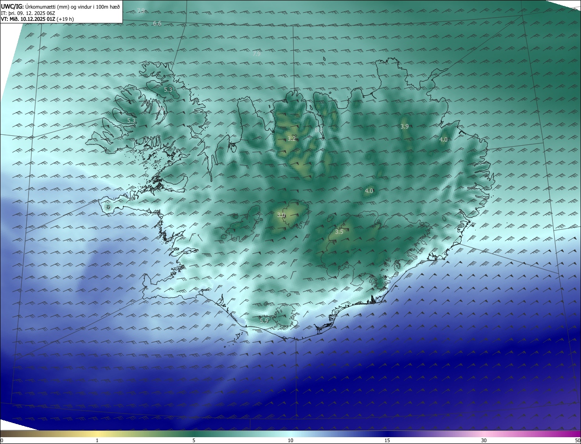
Task: Pick the pale yellow colorbar segment above 1
Action: click(x=97, y=434)
